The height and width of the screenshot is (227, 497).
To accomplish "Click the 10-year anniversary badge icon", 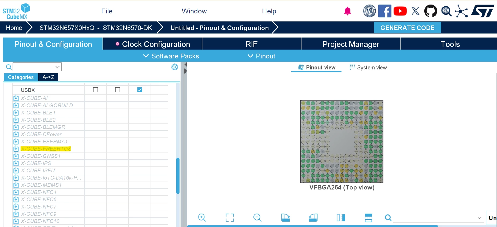I will click(x=369, y=11).
